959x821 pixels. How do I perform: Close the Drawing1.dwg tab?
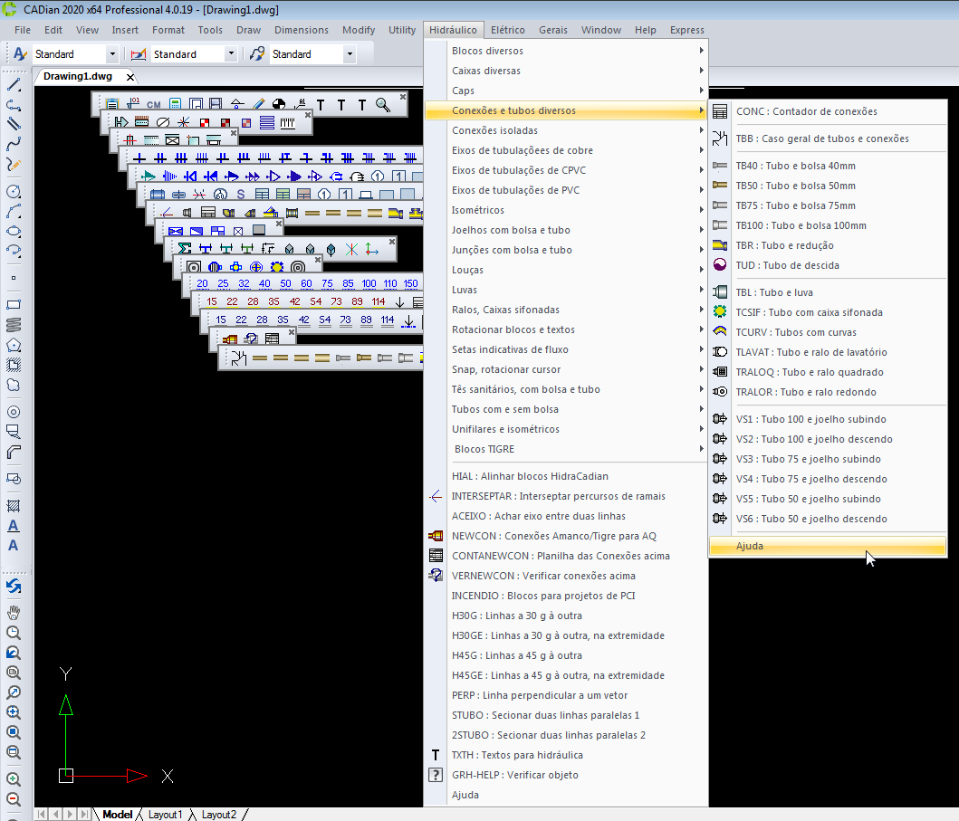(130, 77)
